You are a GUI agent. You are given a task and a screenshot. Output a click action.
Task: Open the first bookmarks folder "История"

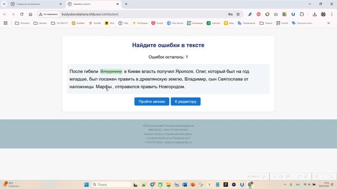(x=22, y=23)
